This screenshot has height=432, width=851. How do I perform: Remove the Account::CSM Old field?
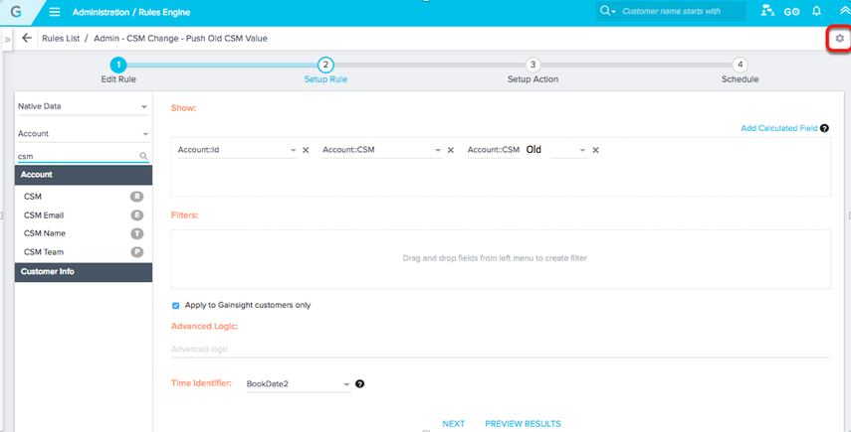coord(595,150)
